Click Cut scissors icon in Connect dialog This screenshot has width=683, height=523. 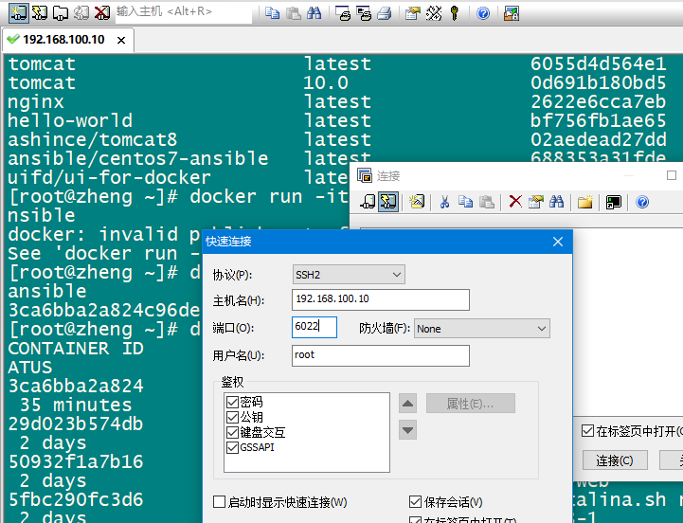[444, 202]
